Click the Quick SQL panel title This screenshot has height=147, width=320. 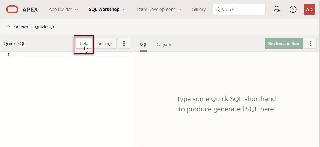coord(14,43)
